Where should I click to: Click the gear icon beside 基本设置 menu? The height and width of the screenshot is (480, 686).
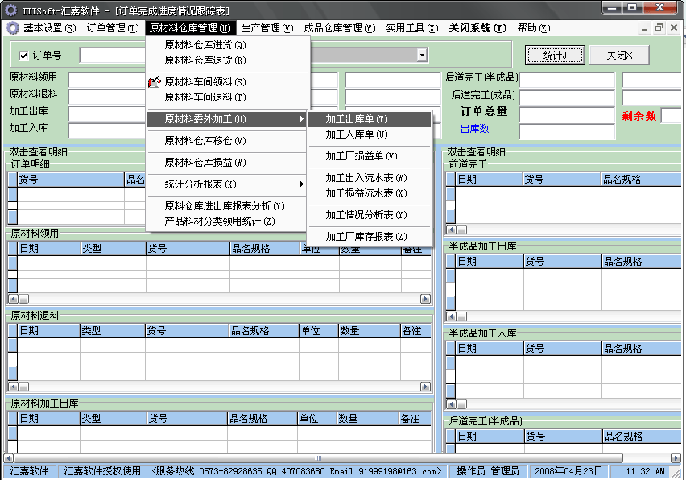click(x=13, y=28)
